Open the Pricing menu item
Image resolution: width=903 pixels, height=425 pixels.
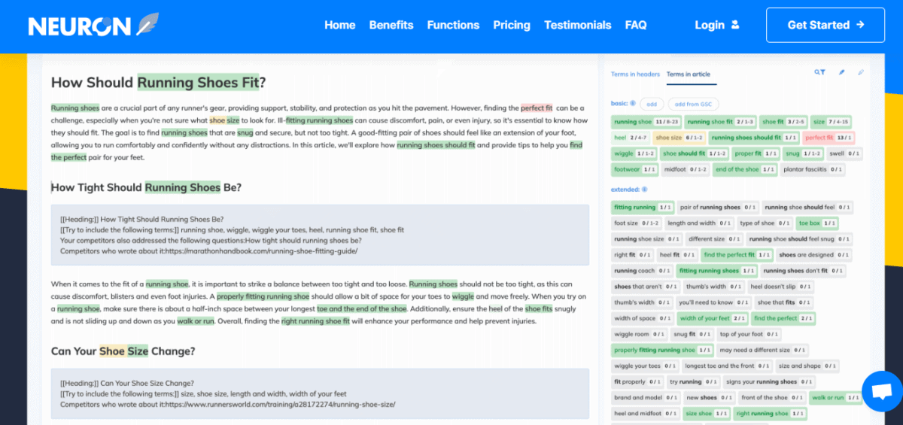(512, 25)
